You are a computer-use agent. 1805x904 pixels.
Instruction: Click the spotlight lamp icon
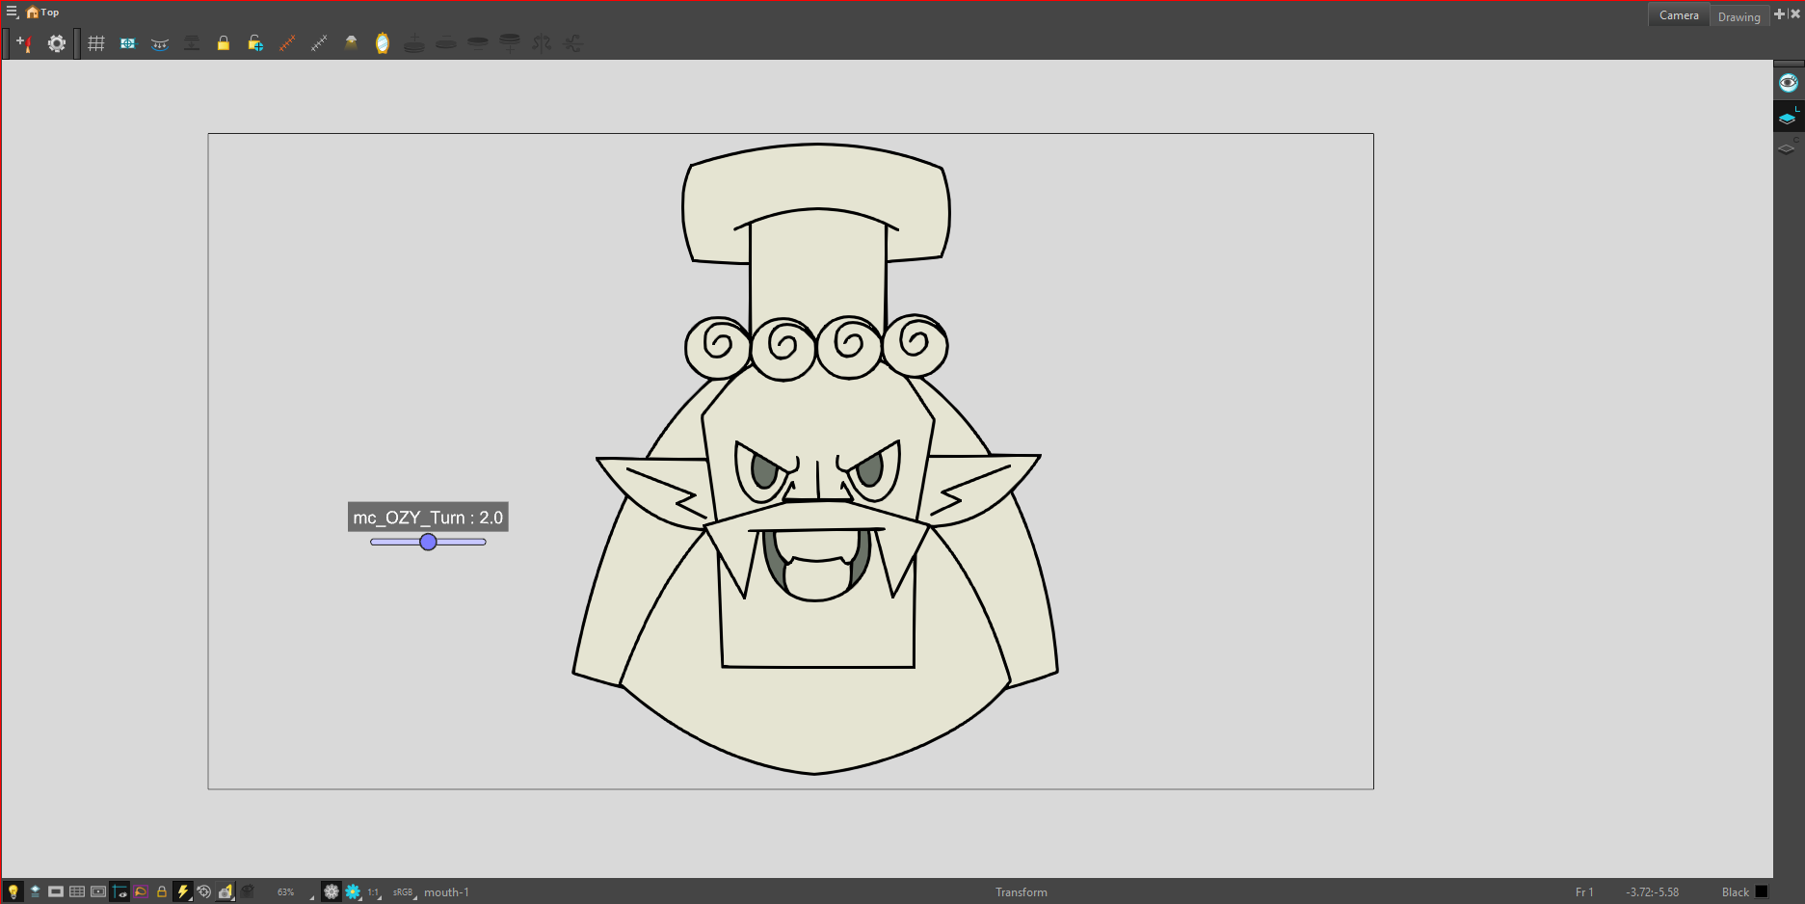(x=351, y=43)
